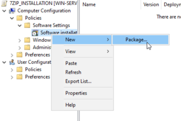Click the Windows Settings folder icon
181x121 pixels.
(27, 40)
